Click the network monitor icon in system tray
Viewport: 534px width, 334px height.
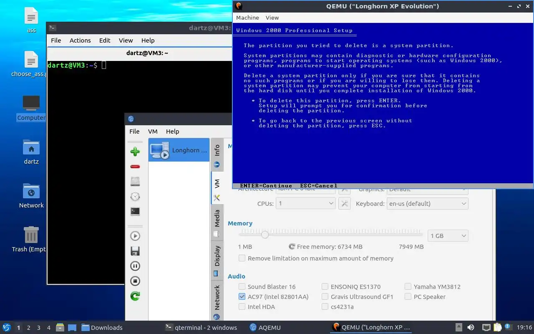click(x=486, y=327)
